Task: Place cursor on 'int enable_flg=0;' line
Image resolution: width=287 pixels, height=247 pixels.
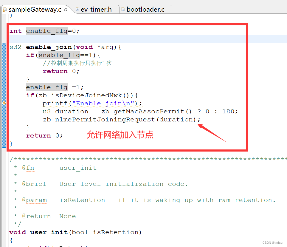Action: click(44, 31)
